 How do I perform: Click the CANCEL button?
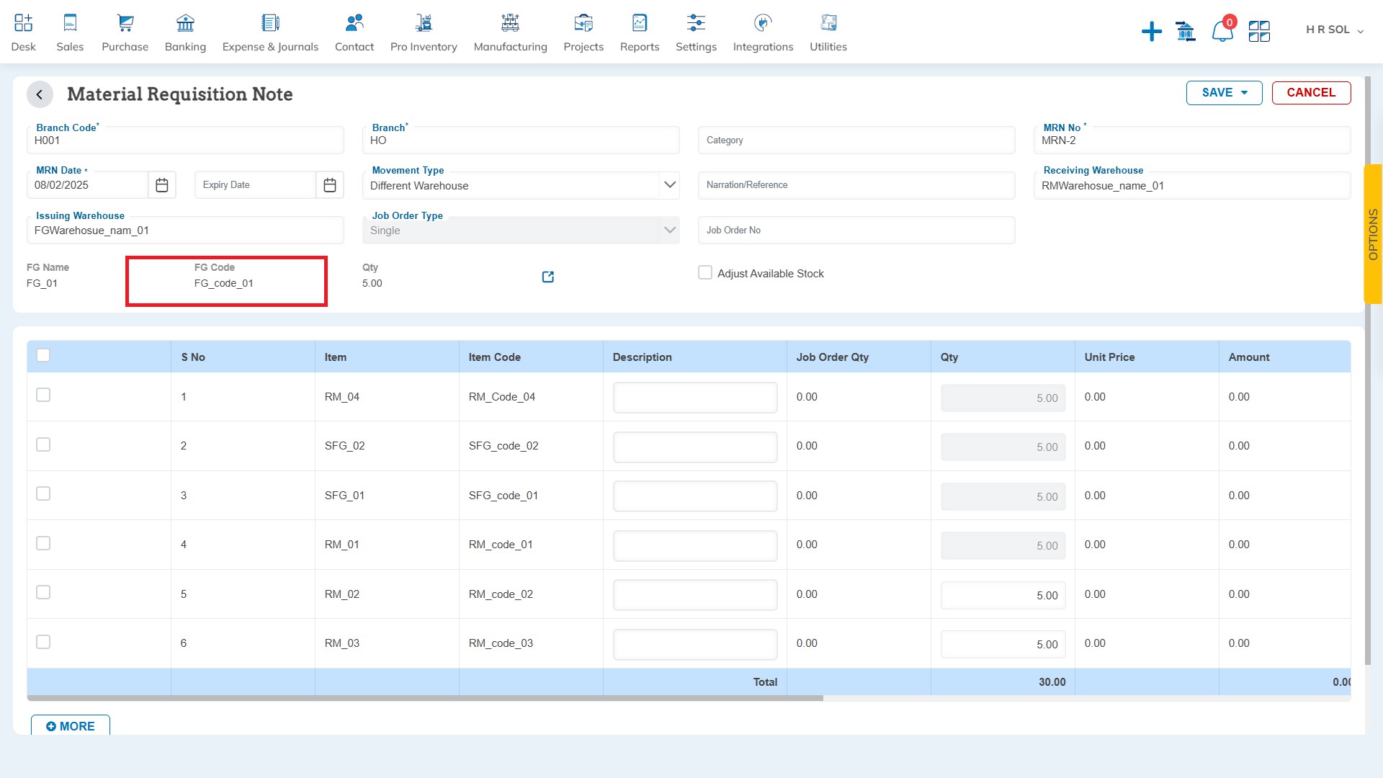(x=1311, y=92)
